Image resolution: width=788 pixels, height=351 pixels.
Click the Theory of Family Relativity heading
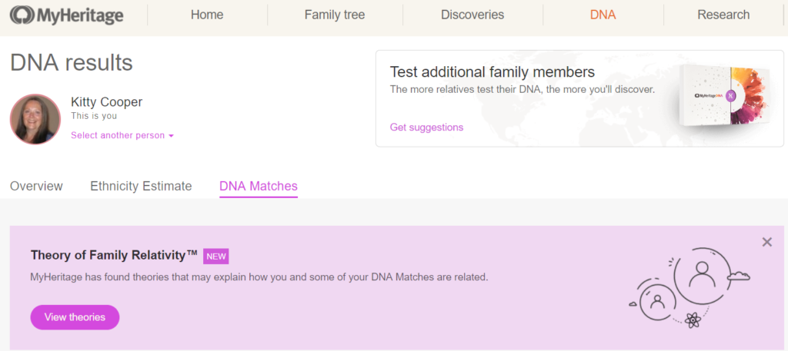(114, 255)
